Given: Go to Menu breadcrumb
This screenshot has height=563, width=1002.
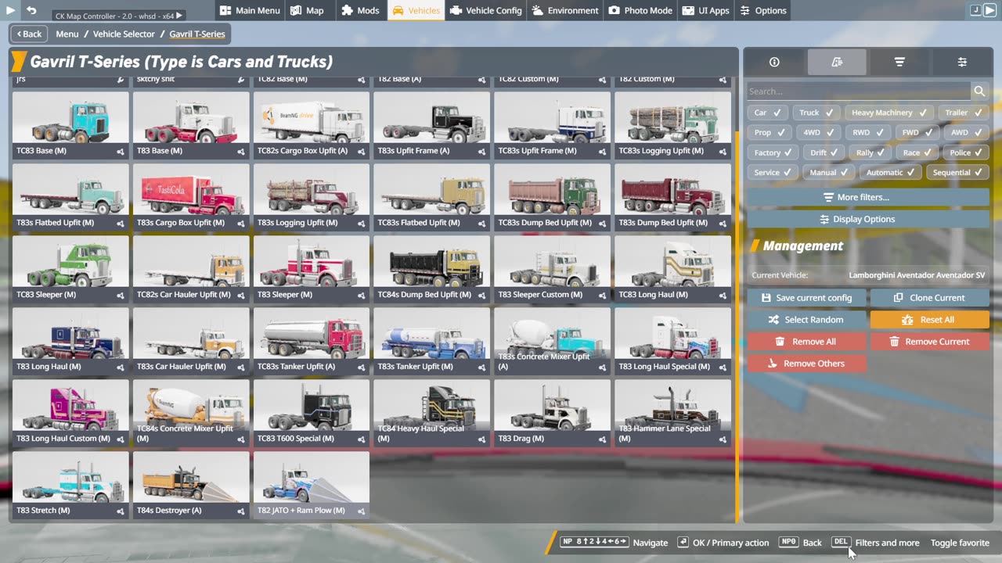Looking at the screenshot, I should point(67,34).
